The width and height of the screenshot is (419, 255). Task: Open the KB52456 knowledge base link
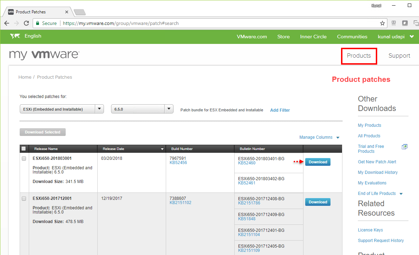pos(178,162)
